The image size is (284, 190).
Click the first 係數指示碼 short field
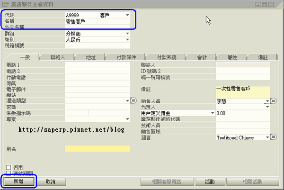point(77,113)
